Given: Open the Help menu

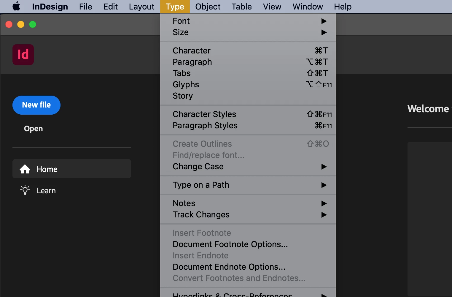Looking at the screenshot, I should click(x=343, y=7).
